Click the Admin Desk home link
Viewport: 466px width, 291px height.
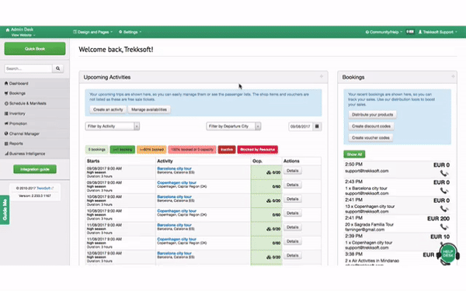(x=19, y=29)
